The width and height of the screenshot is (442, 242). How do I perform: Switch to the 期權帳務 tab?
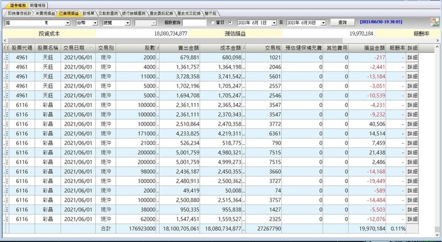(38, 6)
